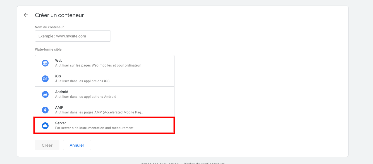Go back using the left arrow icon
This screenshot has width=373, height=164.
[x=26, y=15]
